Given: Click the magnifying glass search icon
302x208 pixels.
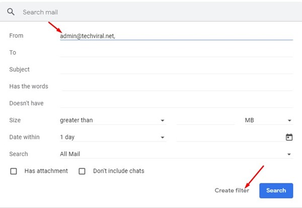Looking at the screenshot, I should (11, 12).
